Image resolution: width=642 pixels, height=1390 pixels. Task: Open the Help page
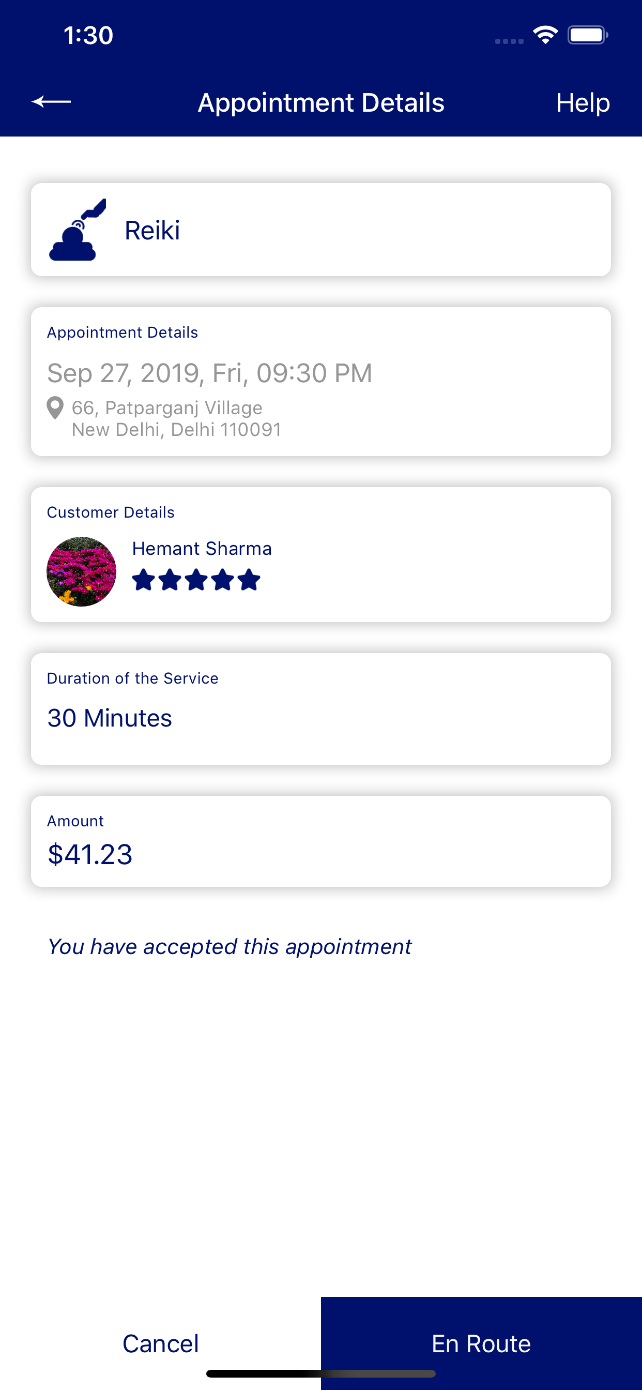click(583, 102)
